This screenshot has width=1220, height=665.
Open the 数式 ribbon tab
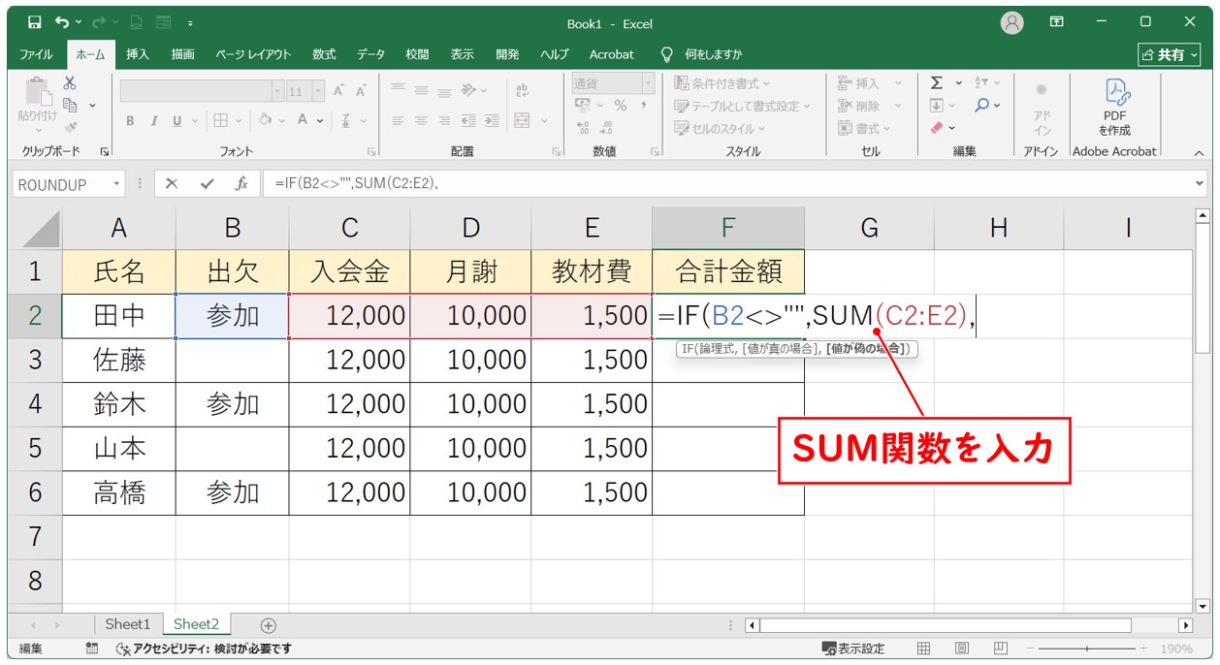[324, 54]
